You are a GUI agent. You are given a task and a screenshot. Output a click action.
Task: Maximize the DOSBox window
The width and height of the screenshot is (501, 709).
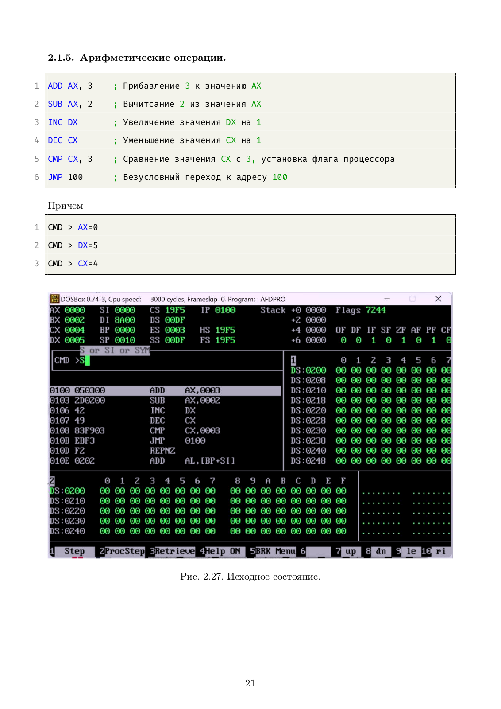[412, 299]
